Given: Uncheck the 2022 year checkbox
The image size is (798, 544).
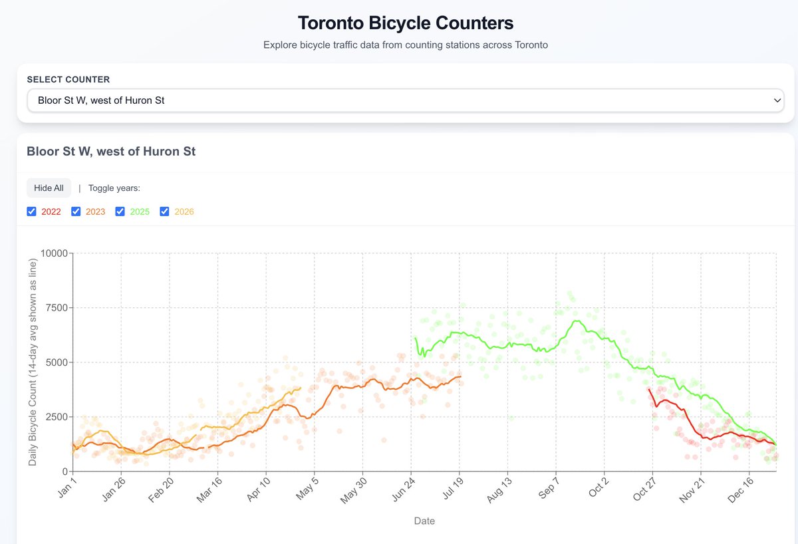Looking at the screenshot, I should click(31, 211).
